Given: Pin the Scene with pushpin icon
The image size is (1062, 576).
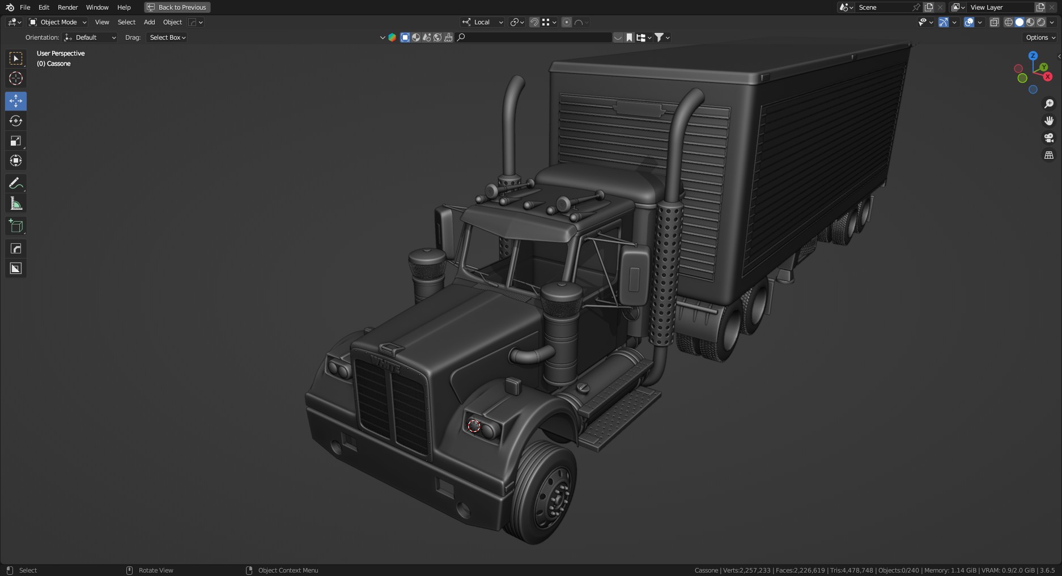Looking at the screenshot, I should pos(916,7).
